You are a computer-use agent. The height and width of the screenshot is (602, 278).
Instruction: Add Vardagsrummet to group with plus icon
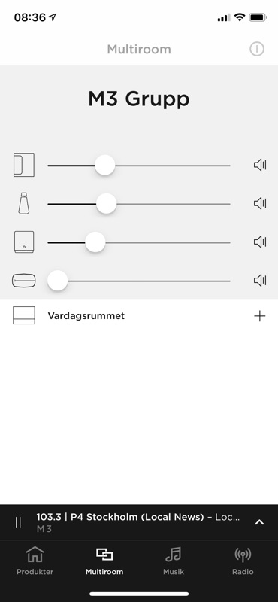pyautogui.click(x=260, y=316)
